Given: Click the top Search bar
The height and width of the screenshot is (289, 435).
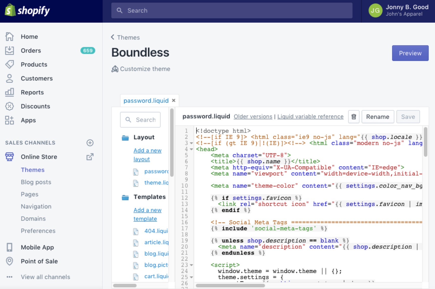Looking at the screenshot, I should coord(232,10).
